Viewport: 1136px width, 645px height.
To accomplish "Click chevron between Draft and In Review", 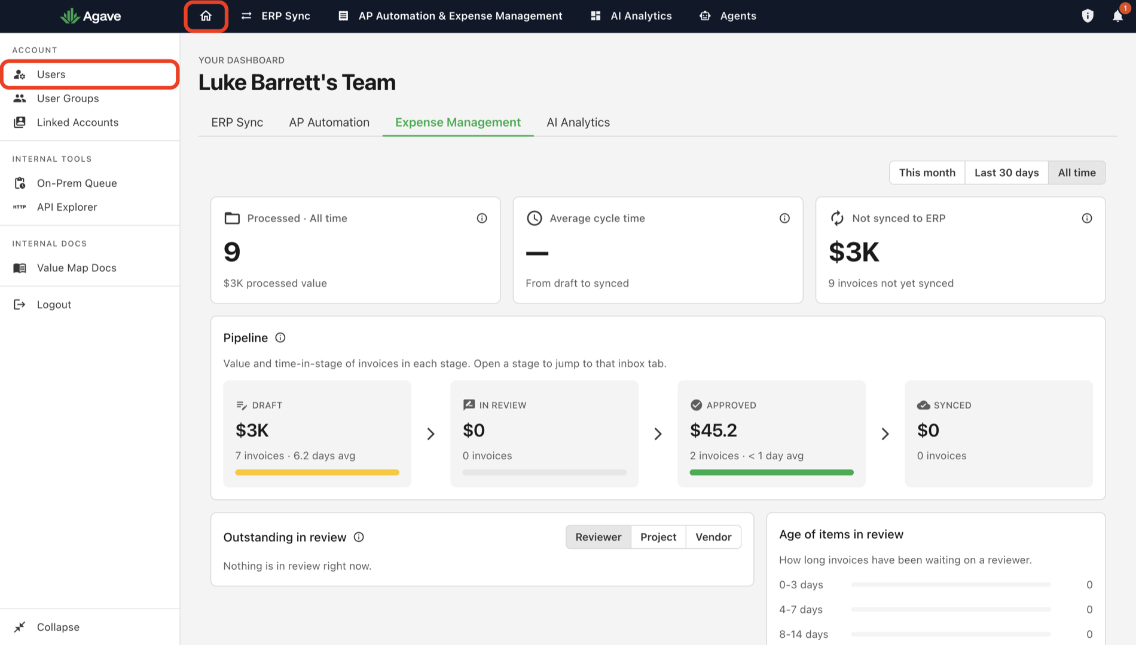I will [430, 434].
